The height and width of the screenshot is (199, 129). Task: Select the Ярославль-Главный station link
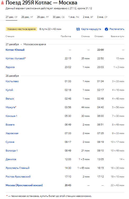pyautogui.click(x=18, y=168)
